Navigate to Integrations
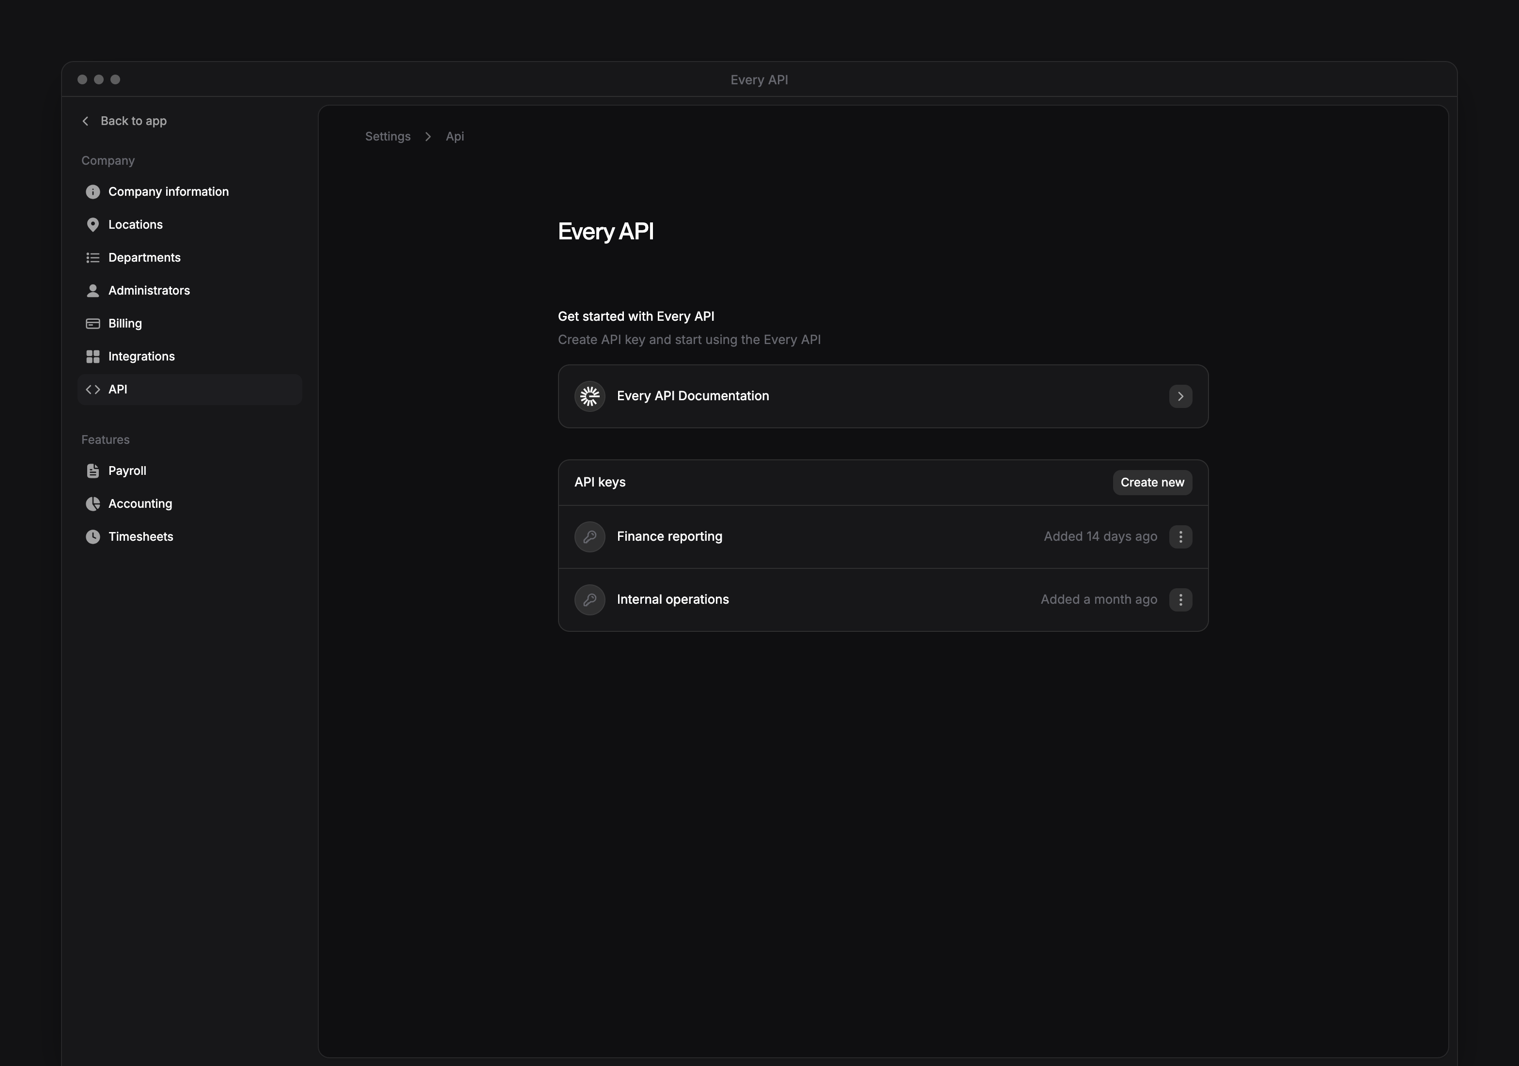 189,357
